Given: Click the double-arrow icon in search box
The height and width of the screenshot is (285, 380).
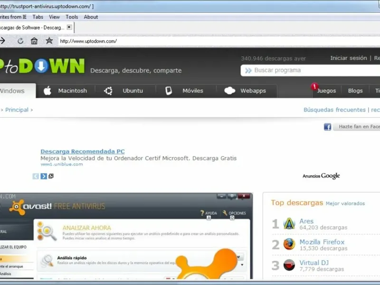Looking at the screenshot, I should pos(248,70).
